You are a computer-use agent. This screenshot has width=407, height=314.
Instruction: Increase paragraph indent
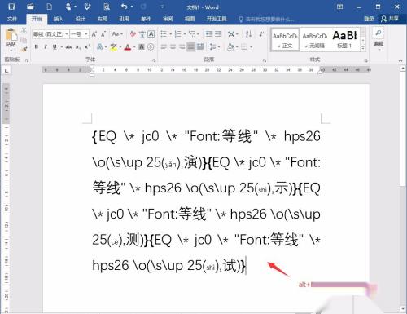tap(218, 34)
